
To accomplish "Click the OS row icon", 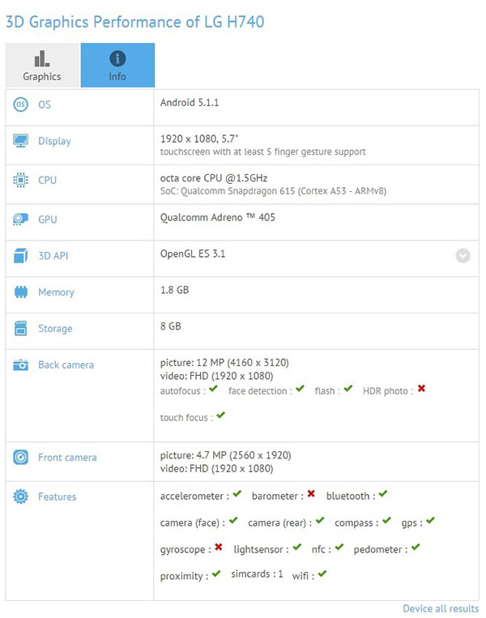I will pos(20,104).
